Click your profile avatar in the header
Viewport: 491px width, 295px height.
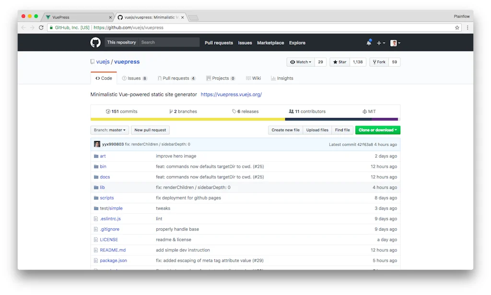pos(393,43)
